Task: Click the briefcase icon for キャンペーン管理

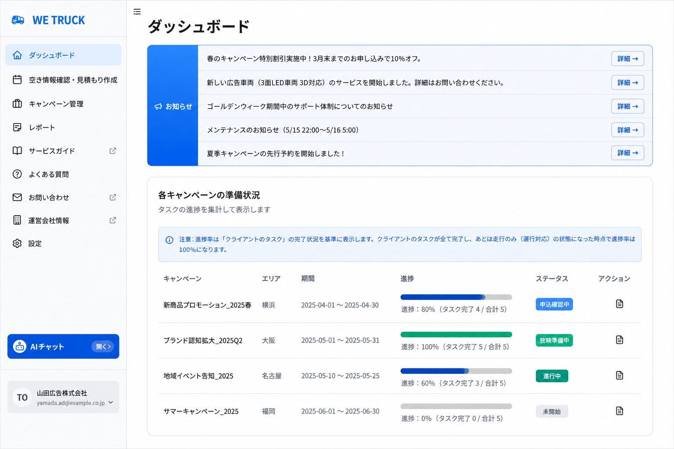Action: (17, 104)
